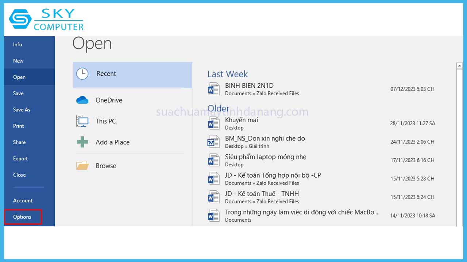
Task: Select Open in the left sidebar
Action: click(x=29, y=77)
